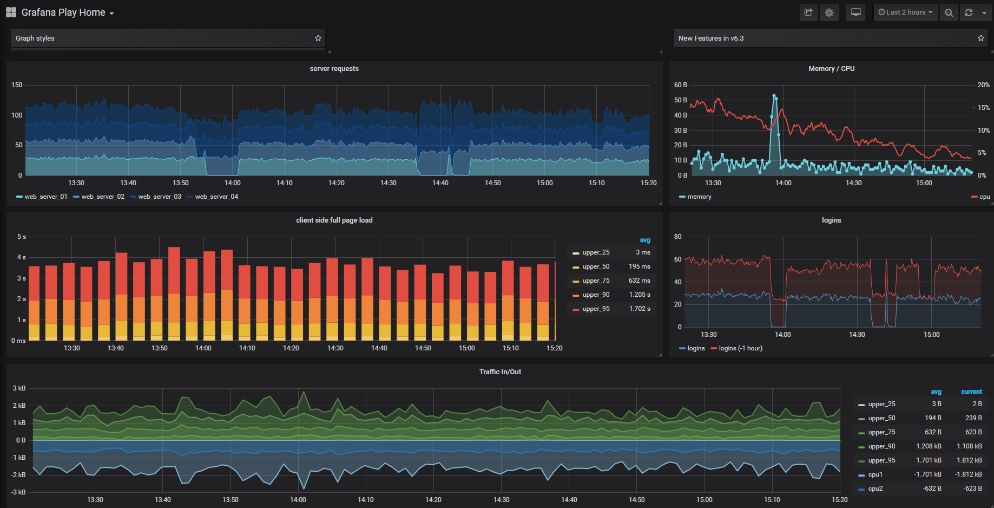Refresh the dashboard with the refresh icon
Viewport: 994px width, 508px height.
pyautogui.click(x=969, y=12)
